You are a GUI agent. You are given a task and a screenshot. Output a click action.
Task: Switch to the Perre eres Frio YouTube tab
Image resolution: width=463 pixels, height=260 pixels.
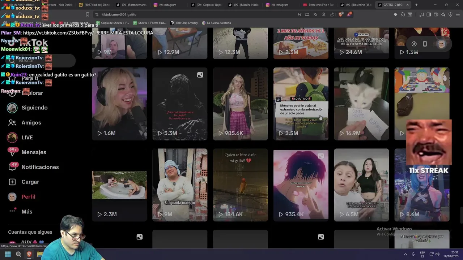[318, 5]
